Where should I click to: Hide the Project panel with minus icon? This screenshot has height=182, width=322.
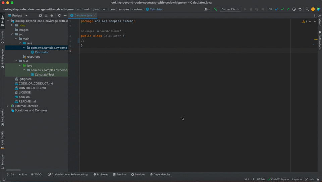(x=65, y=15)
